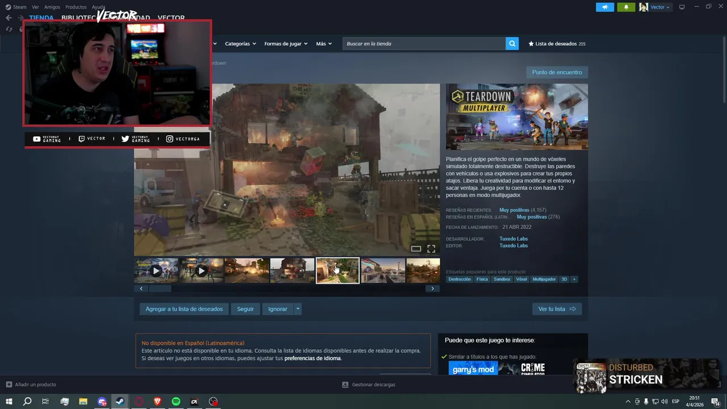Screen dimensions: 727x409
Task: Open dropdown arrow next to Ignorar
Action: [x=298, y=309]
